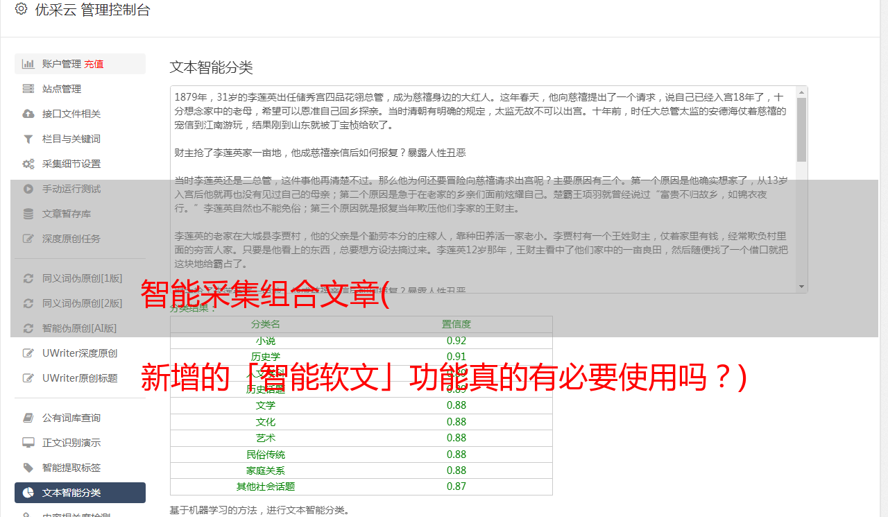Image resolution: width=888 pixels, height=517 pixels.
Task: Click the refresh icon for 智能伪原创[AI版]
Action: click(x=28, y=328)
